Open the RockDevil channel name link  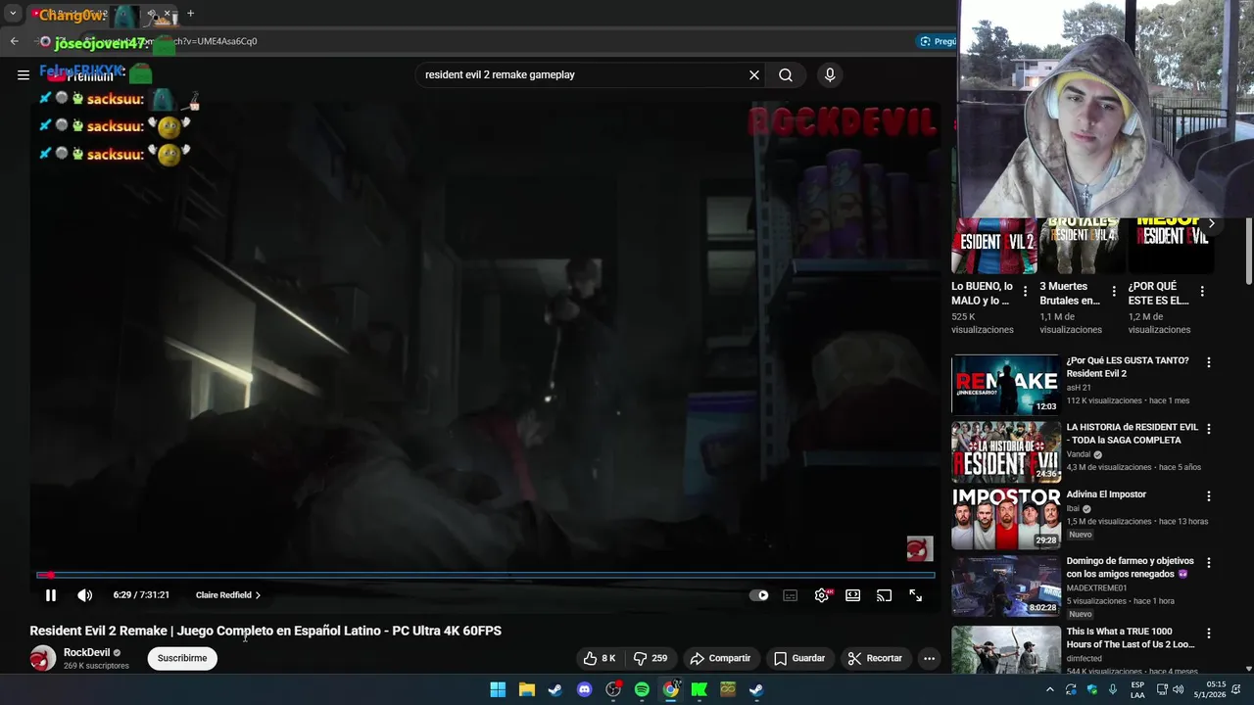[87, 652]
